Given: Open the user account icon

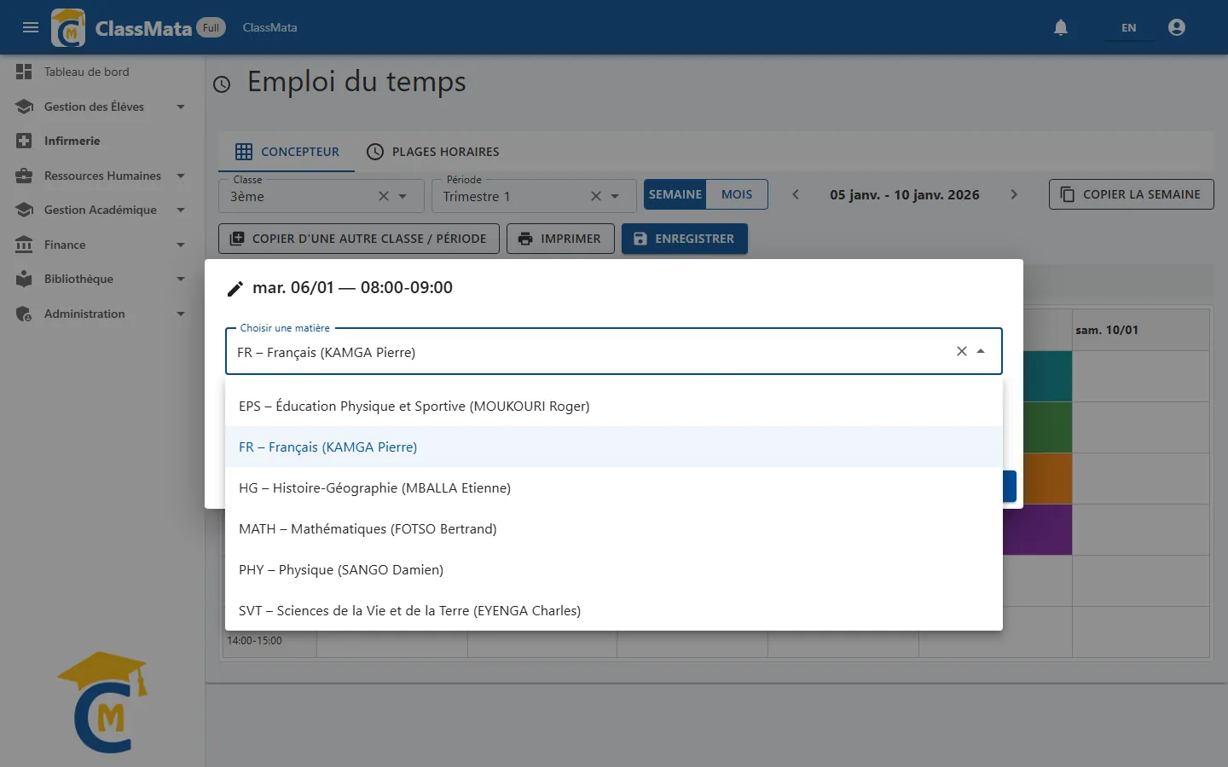Looking at the screenshot, I should pos(1177,27).
